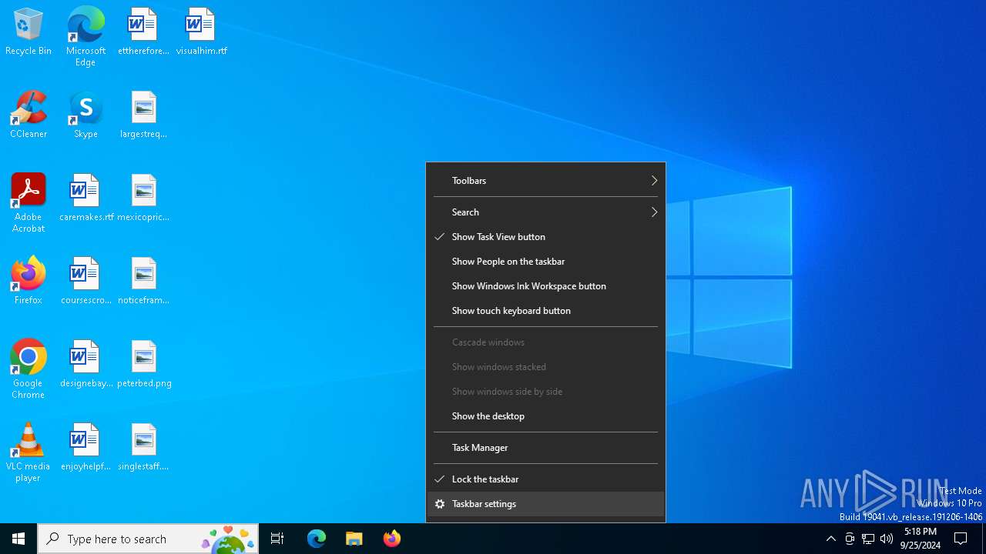Select the caremakes.rtf file icon

coord(86,198)
